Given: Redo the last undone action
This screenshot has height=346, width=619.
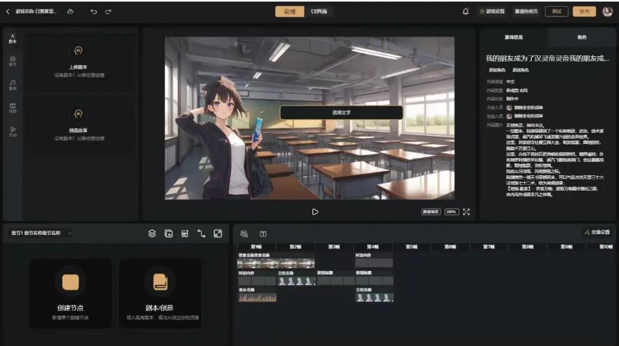Looking at the screenshot, I should point(108,11).
